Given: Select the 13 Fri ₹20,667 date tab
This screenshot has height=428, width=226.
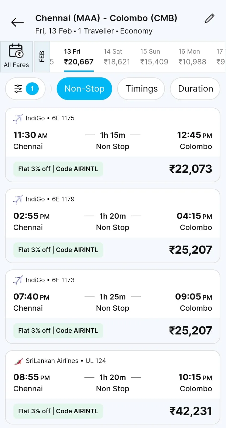Looking at the screenshot, I should point(79,57).
